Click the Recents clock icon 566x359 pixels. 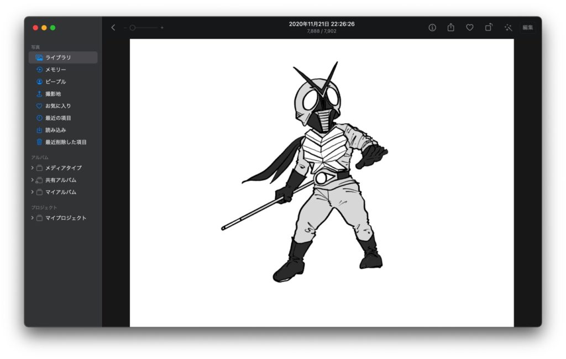39,118
